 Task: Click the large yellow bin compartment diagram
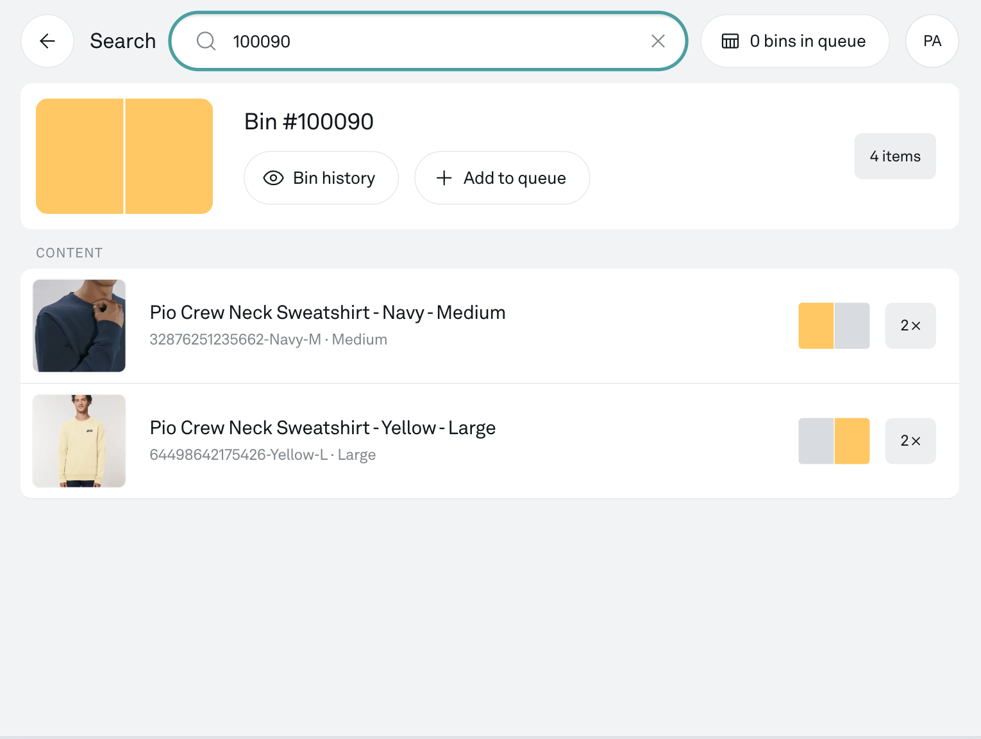(124, 156)
